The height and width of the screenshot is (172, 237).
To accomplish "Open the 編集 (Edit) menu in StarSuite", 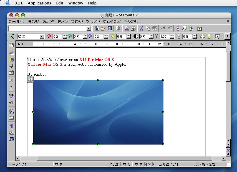I will (x=33, y=21).
